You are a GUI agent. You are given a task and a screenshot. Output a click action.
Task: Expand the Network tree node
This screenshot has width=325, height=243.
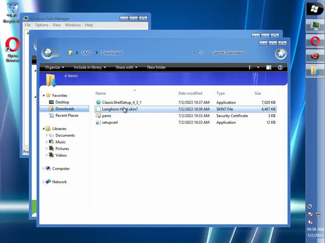pyautogui.click(x=43, y=182)
